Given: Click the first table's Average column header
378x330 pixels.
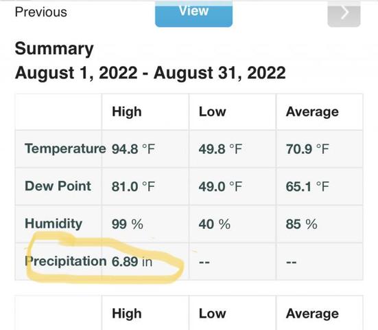Looking at the screenshot, I should coord(312,112).
